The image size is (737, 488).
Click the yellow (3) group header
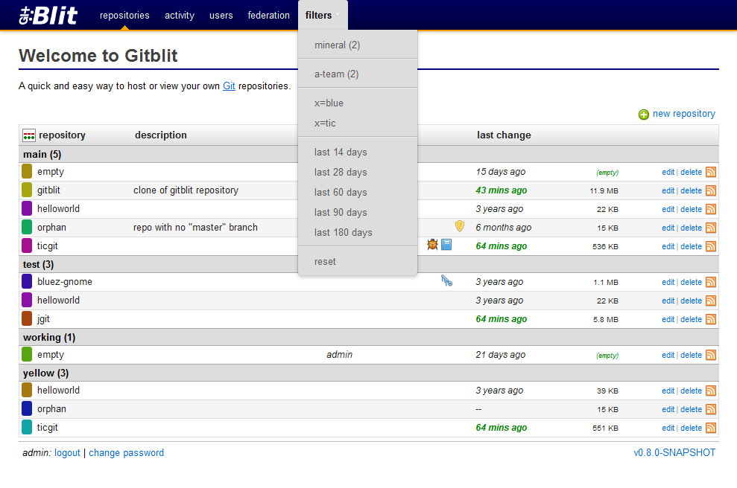click(45, 373)
